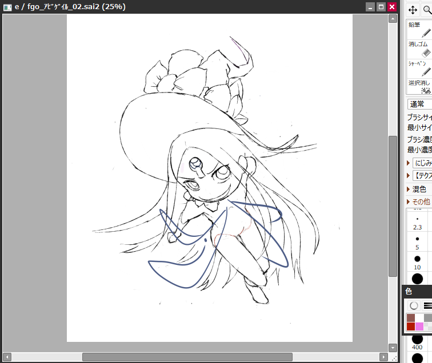Click the horizontal scrollbar right arrow
The width and height of the screenshot is (432, 363).
click(x=383, y=357)
